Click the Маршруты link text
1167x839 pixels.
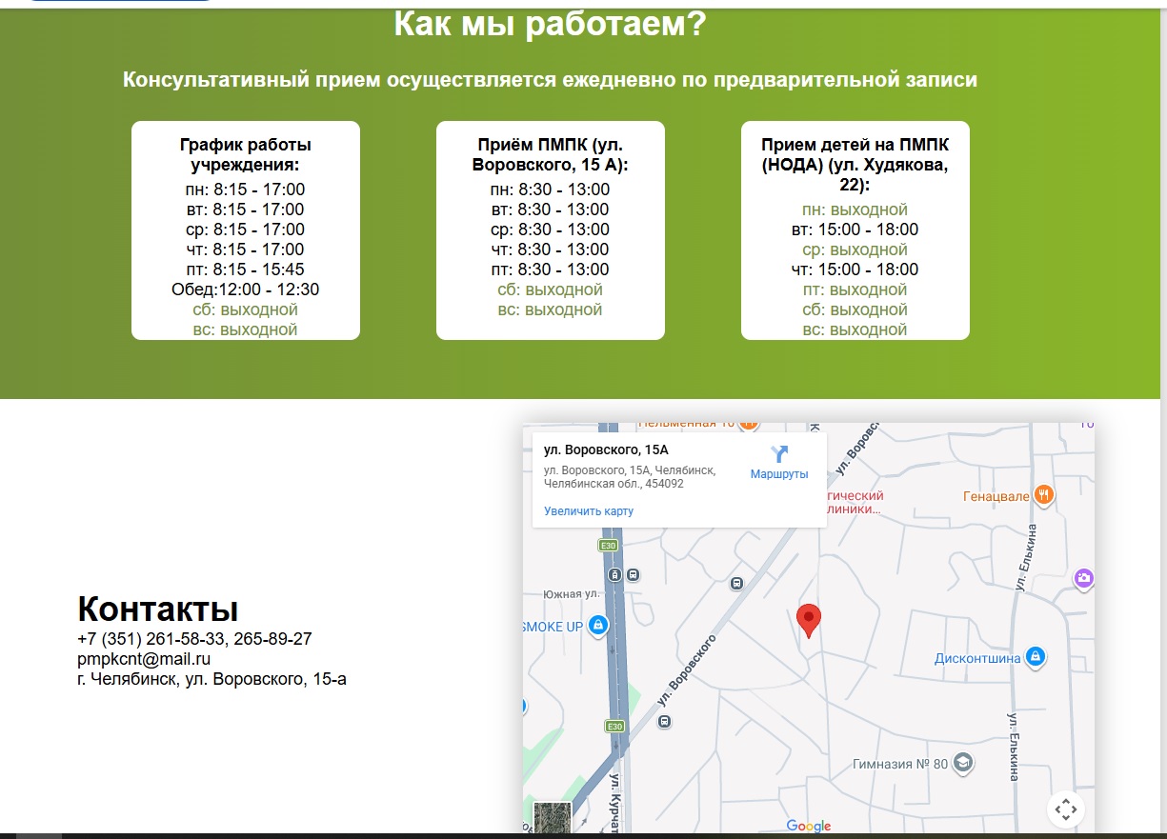(779, 474)
